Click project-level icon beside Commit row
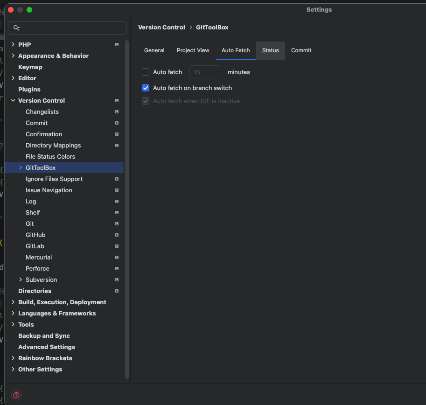 tap(117, 123)
